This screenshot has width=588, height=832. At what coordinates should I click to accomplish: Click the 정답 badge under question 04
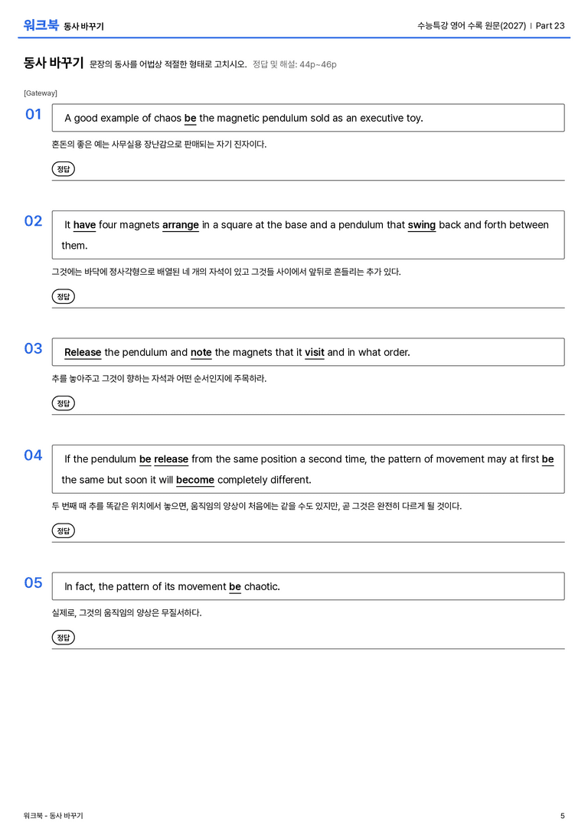[63, 530]
